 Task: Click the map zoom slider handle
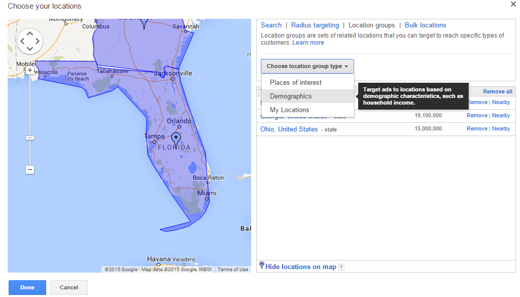[30, 138]
